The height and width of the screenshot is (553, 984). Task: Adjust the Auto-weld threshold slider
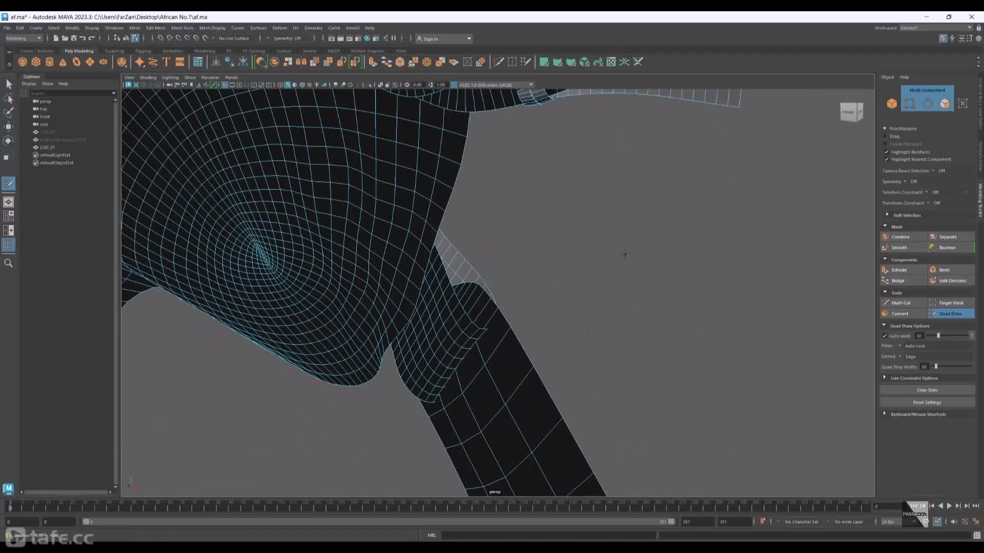point(938,336)
